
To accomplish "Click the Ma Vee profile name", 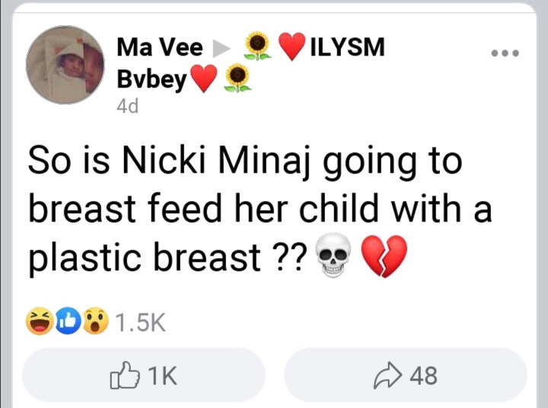I will click(159, 48).
